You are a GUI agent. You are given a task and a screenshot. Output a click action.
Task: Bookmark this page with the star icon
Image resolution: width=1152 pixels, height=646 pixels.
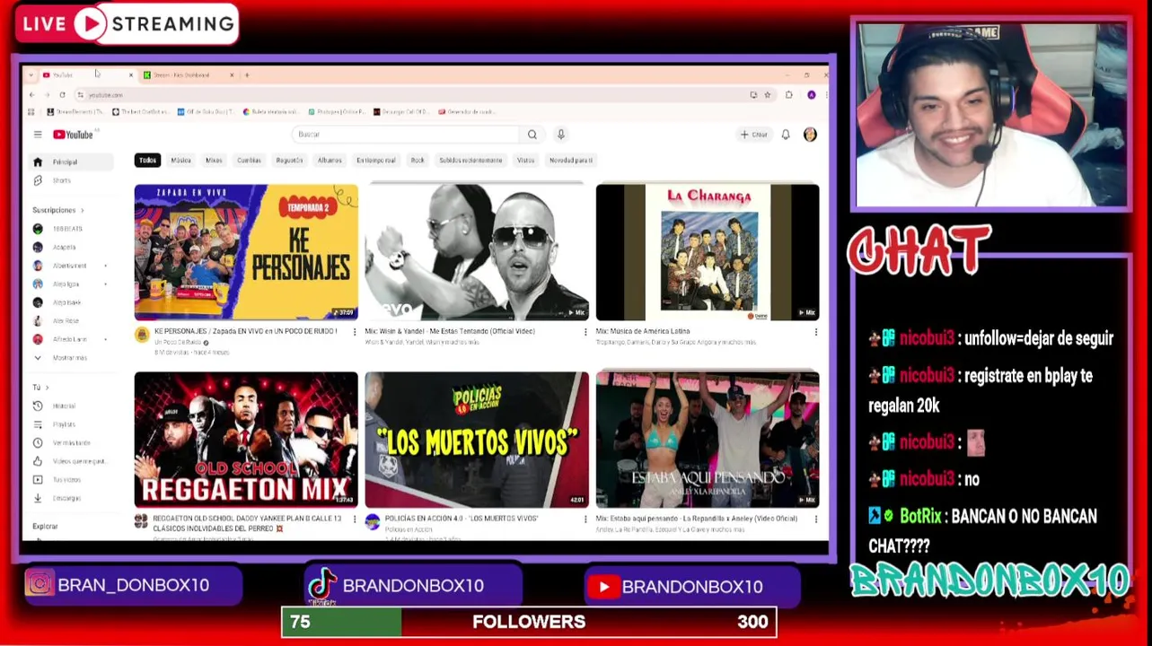[x=767, y=95]
